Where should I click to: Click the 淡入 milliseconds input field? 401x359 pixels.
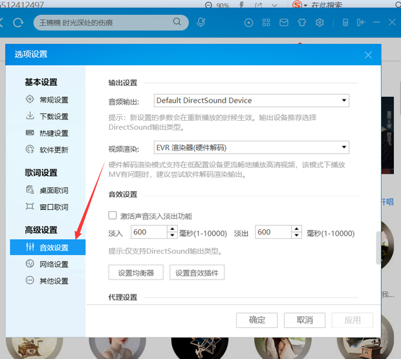[149, 232]
